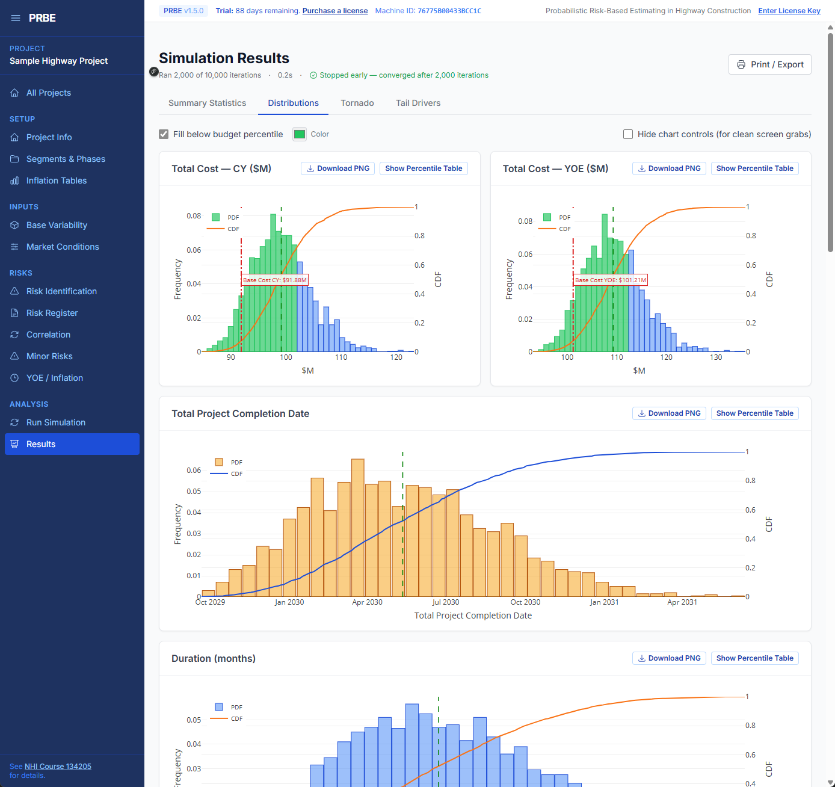Uncheck Fill below budget percentile

(x=164, y=134)
